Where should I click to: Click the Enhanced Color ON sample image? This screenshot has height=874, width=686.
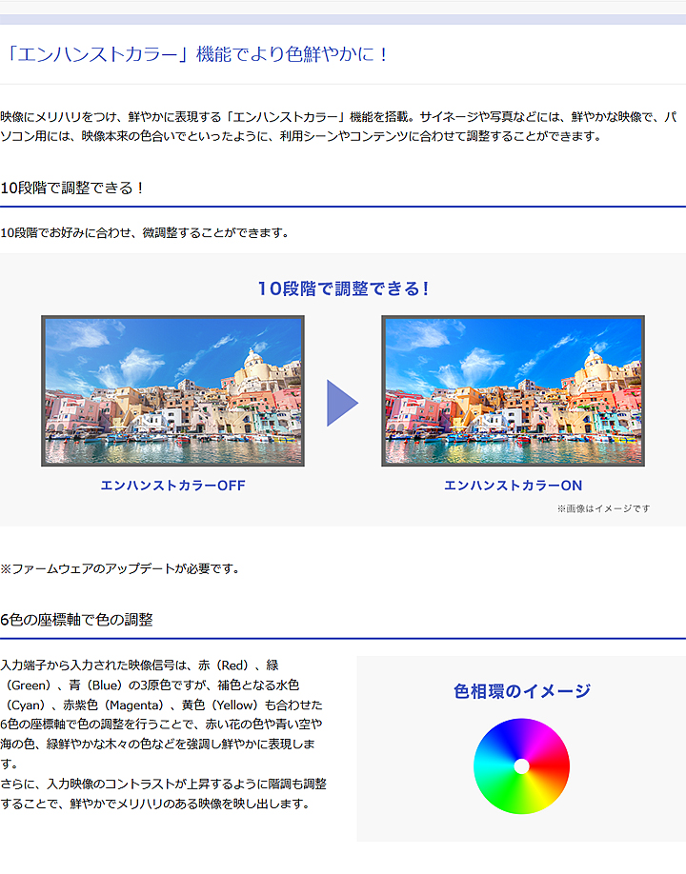point(514,390)
